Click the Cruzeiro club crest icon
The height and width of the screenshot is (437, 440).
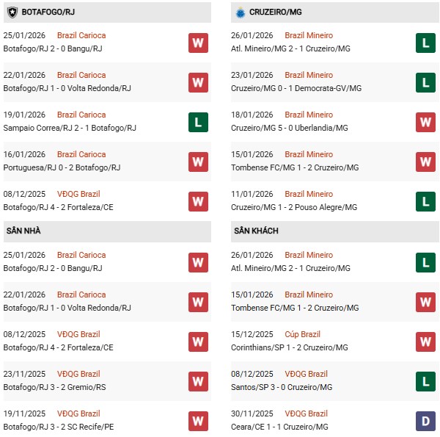click(240, 12)
